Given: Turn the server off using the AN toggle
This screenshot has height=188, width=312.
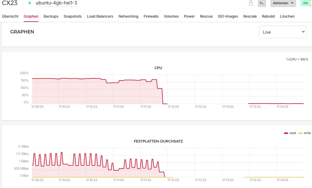Looking at the screenshot, I should 306,3.
